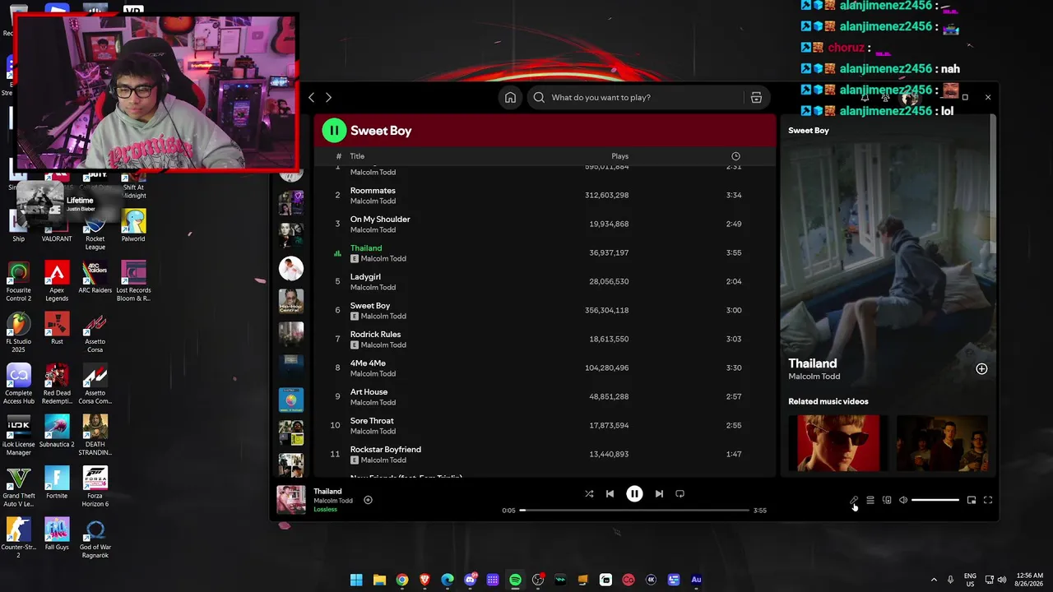The width and height of the screenshot is (1053, 592).
Task: Select the Rust desktop icon
Action: [57, 329]
